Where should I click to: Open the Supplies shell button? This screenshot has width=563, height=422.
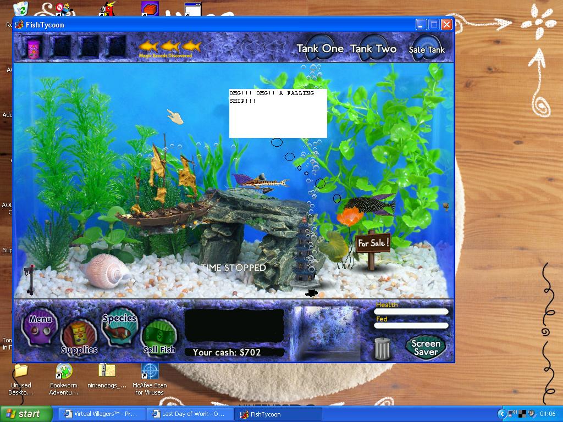click(79, 338)
